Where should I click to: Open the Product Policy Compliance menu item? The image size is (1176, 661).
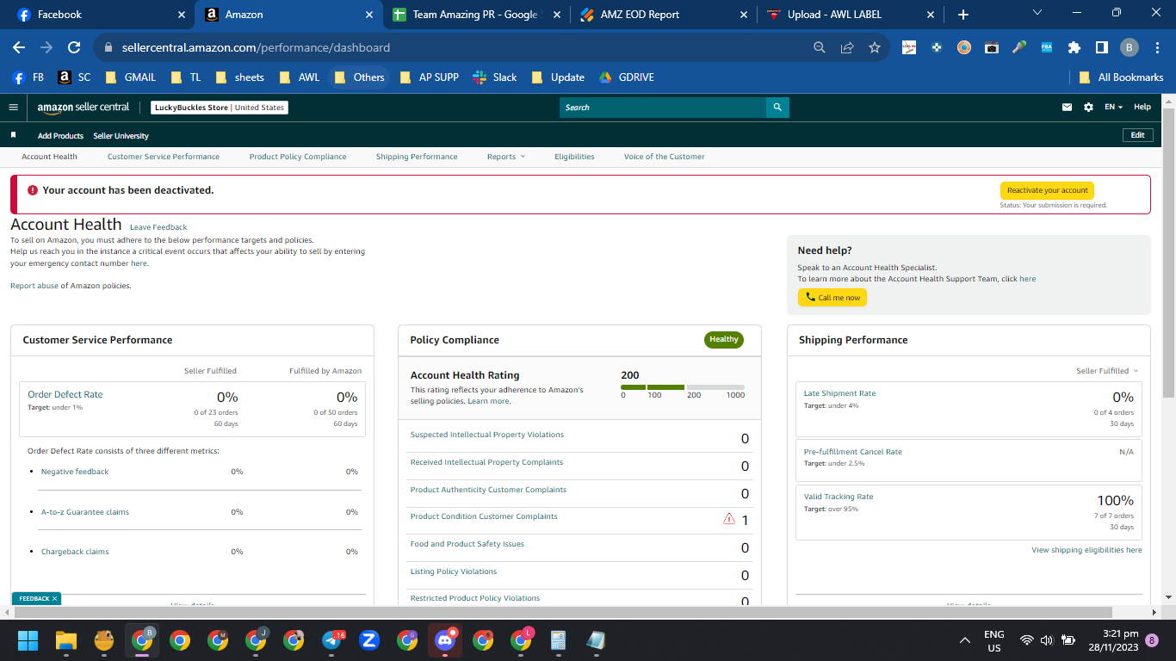pyautogui.click(x=298, y=157)
